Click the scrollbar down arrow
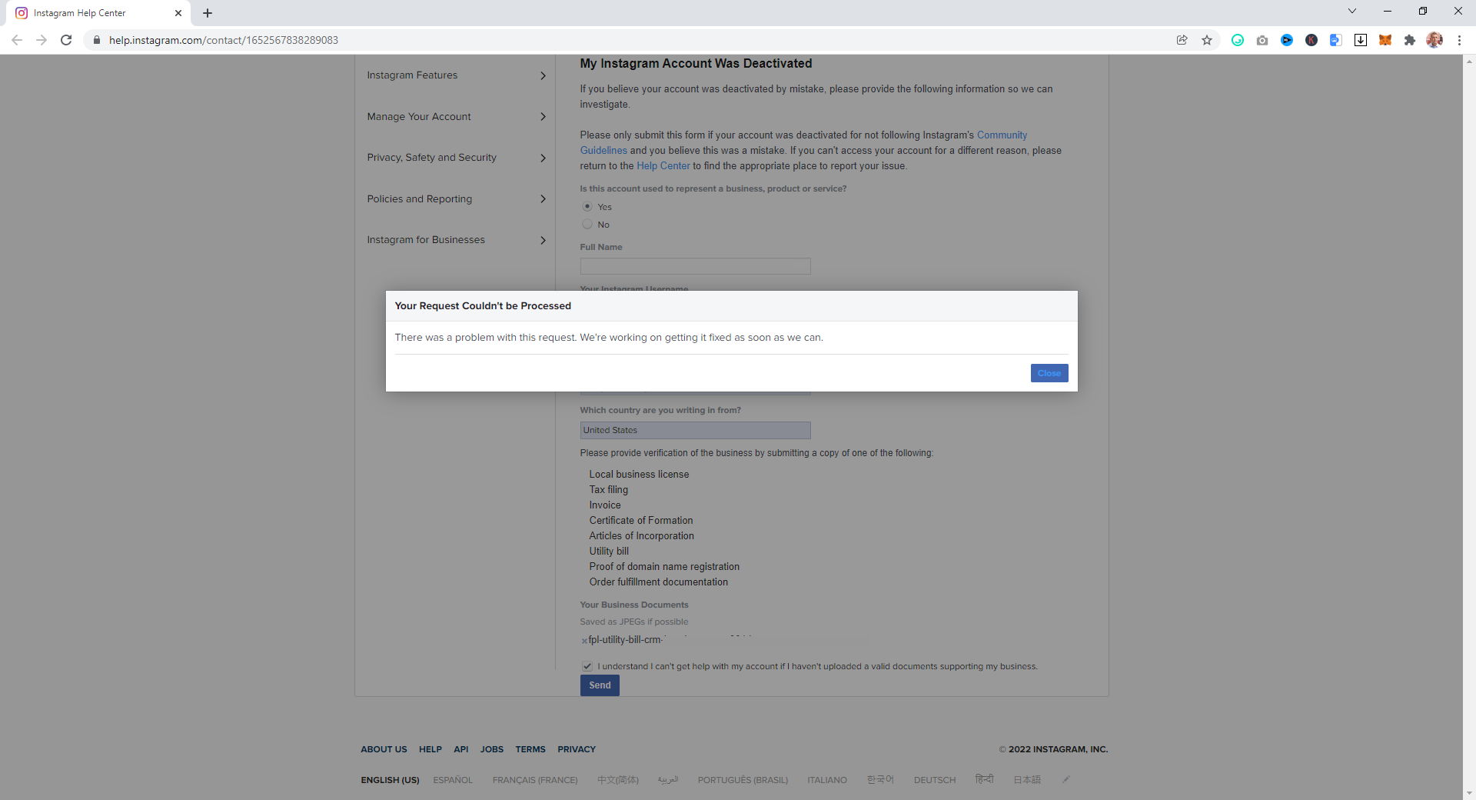 click(x=1469, y=793)
